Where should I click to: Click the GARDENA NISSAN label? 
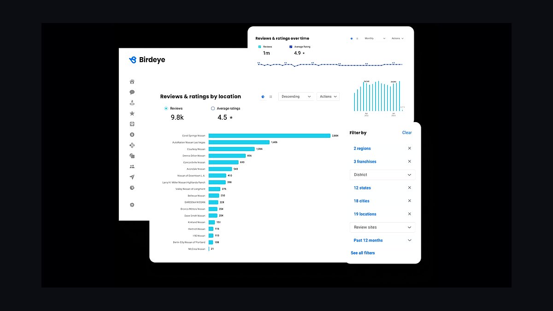[195, 202]
